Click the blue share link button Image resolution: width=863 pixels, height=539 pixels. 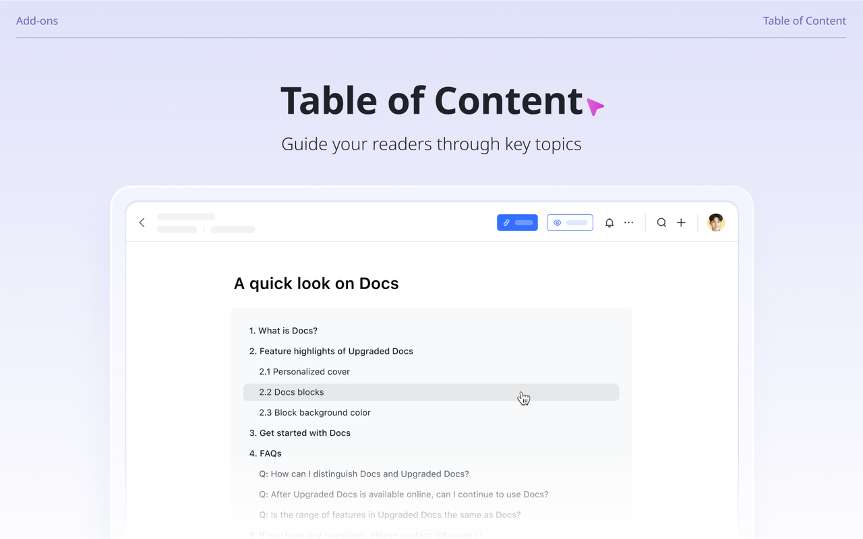pos(517,222)
